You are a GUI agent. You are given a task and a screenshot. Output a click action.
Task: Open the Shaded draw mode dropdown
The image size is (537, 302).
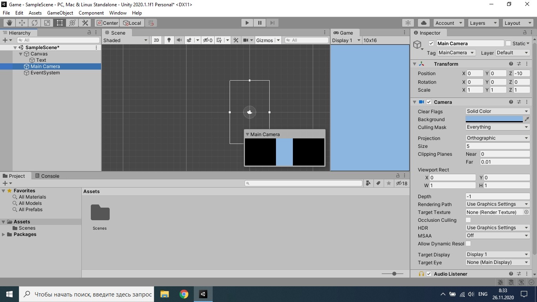125,40
